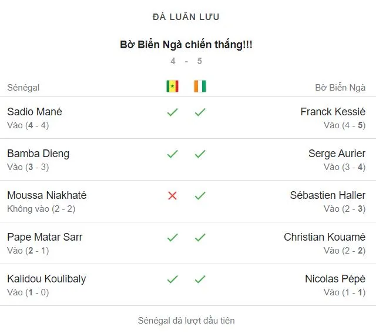Click the Sénégal đá lượt đầu tiên note
This screenshot has width=376, height=333.
186,321
